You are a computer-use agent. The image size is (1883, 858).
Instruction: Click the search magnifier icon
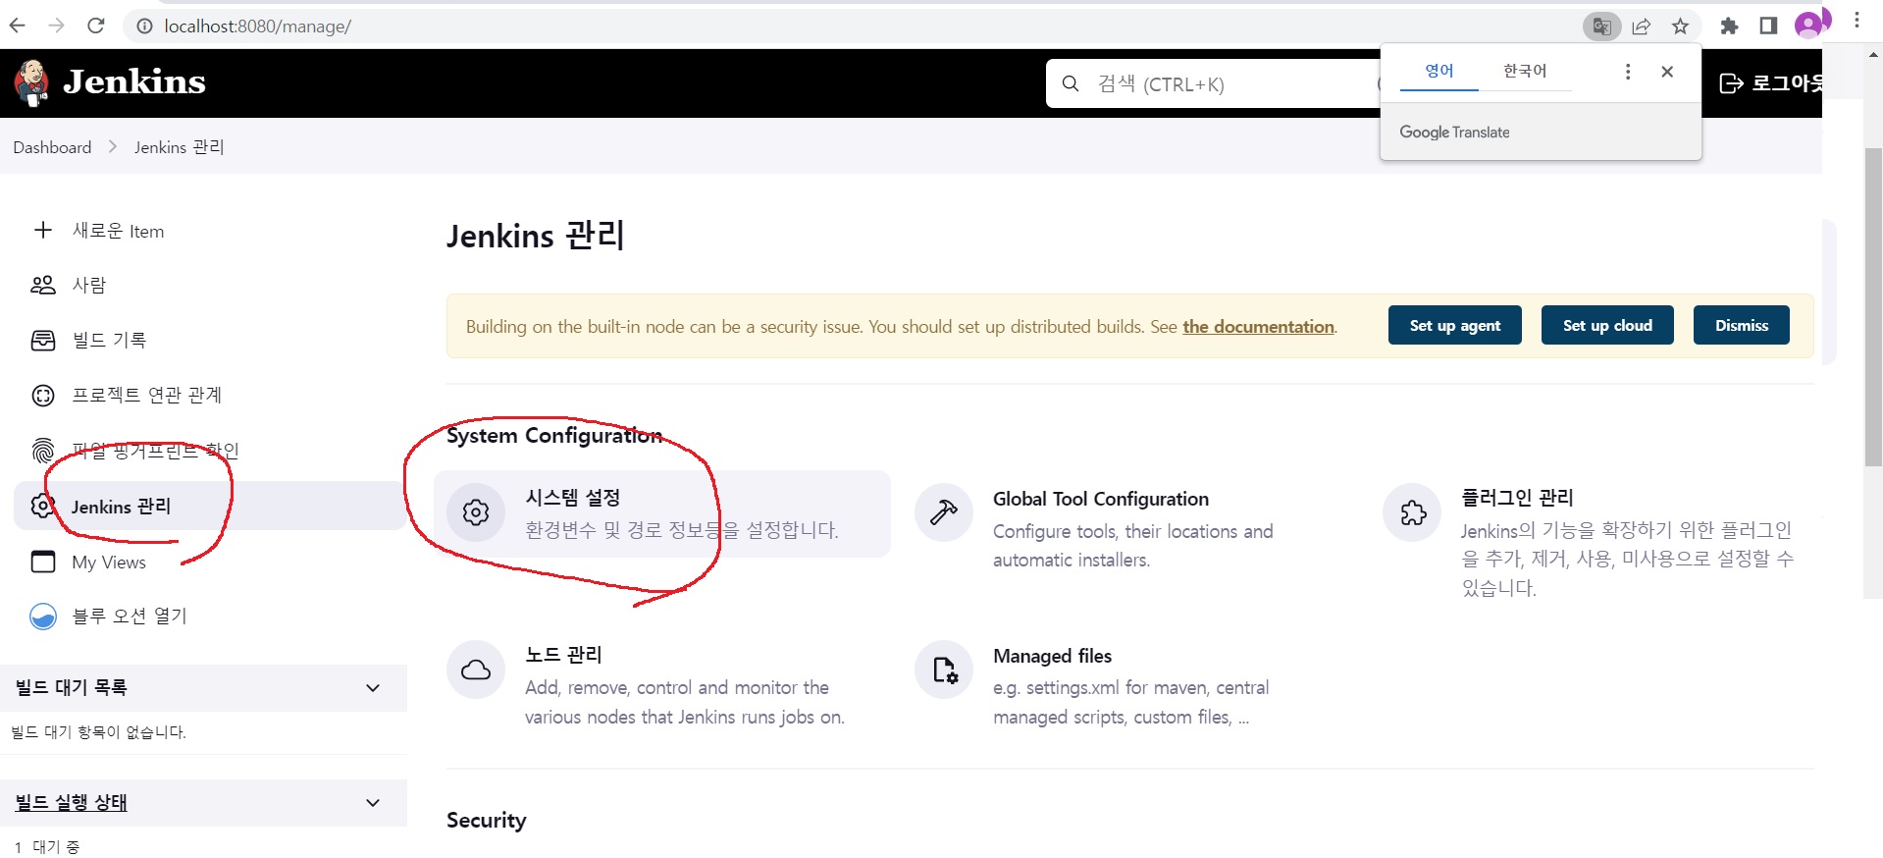pos(1071,83)
